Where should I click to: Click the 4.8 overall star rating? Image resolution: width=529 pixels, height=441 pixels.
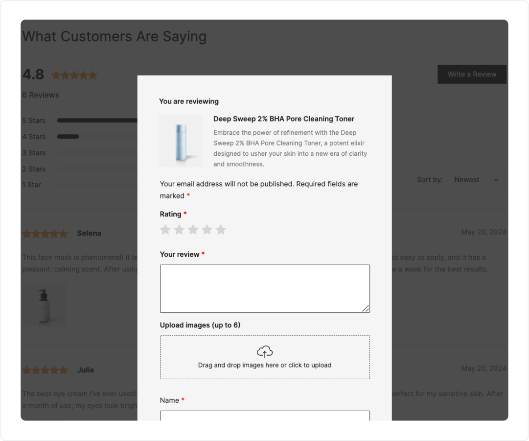74,75
